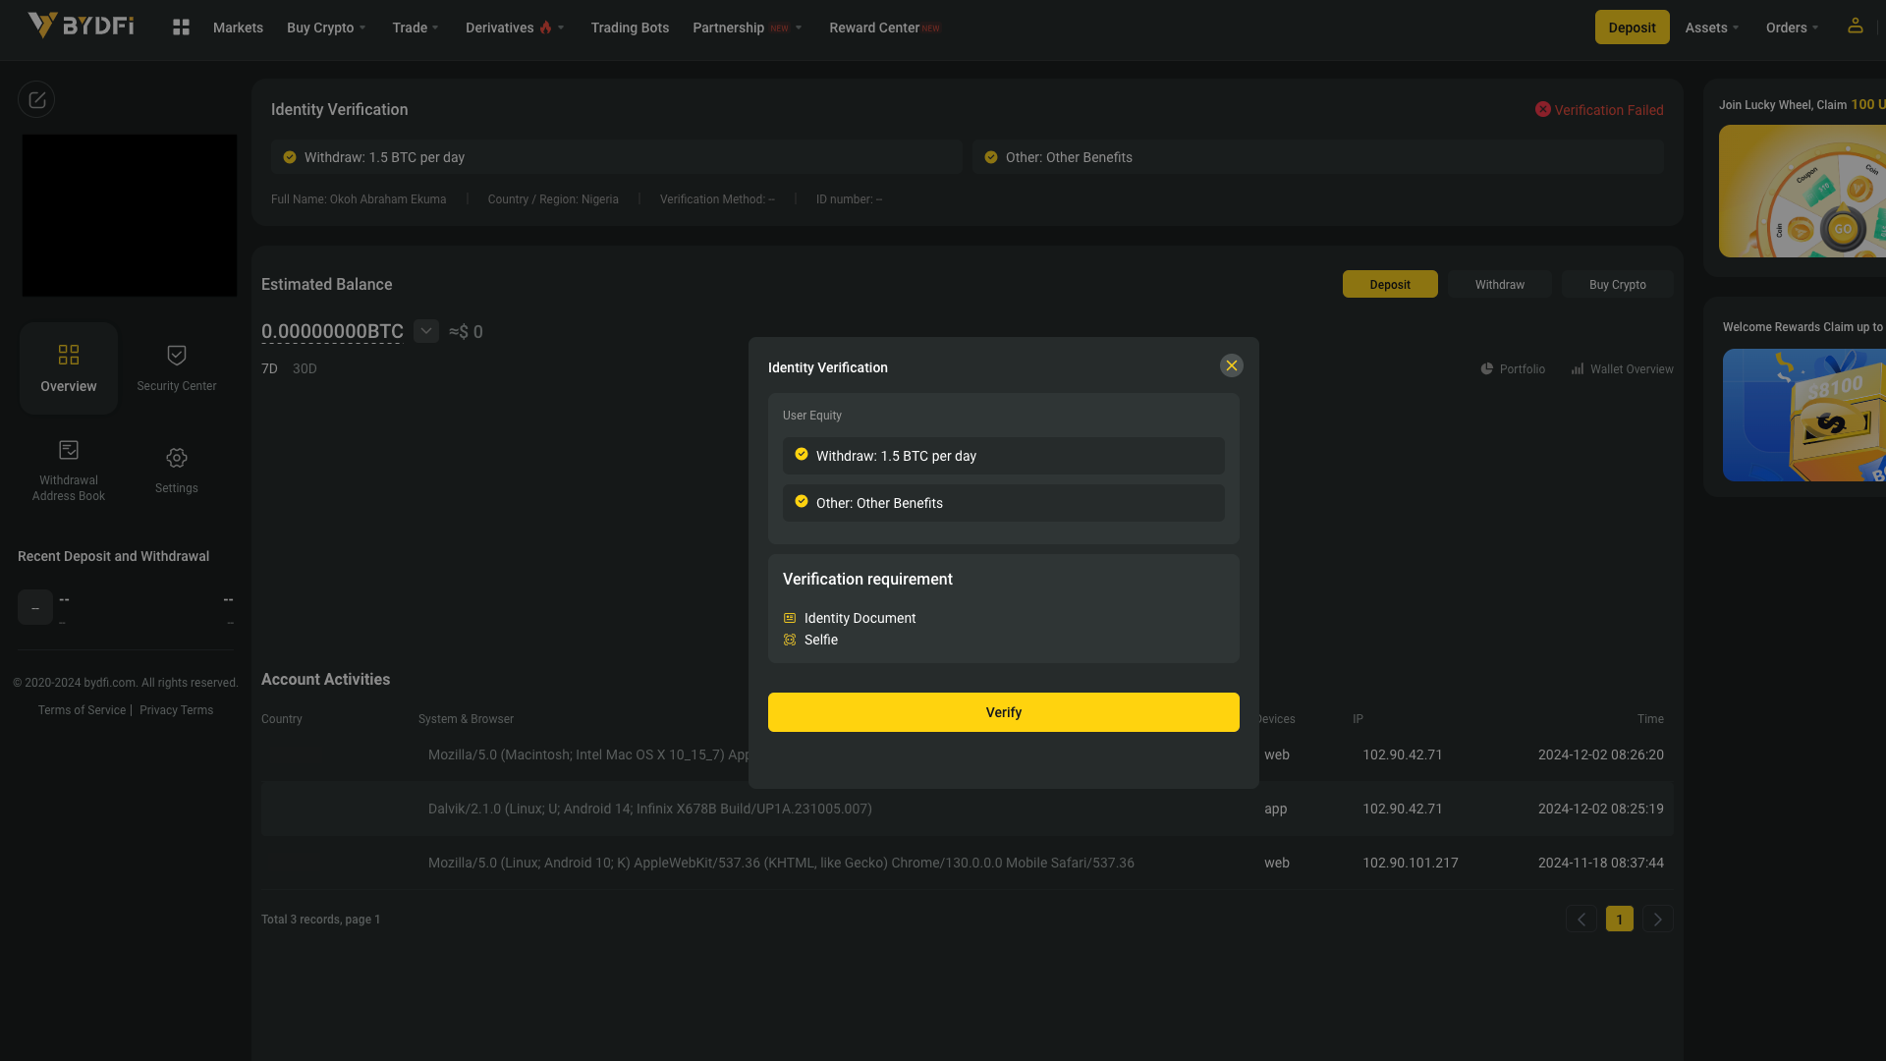Open Withdrawal Address Book icon
This screenshot has width=1886, height=1061.
coord(69,451)
